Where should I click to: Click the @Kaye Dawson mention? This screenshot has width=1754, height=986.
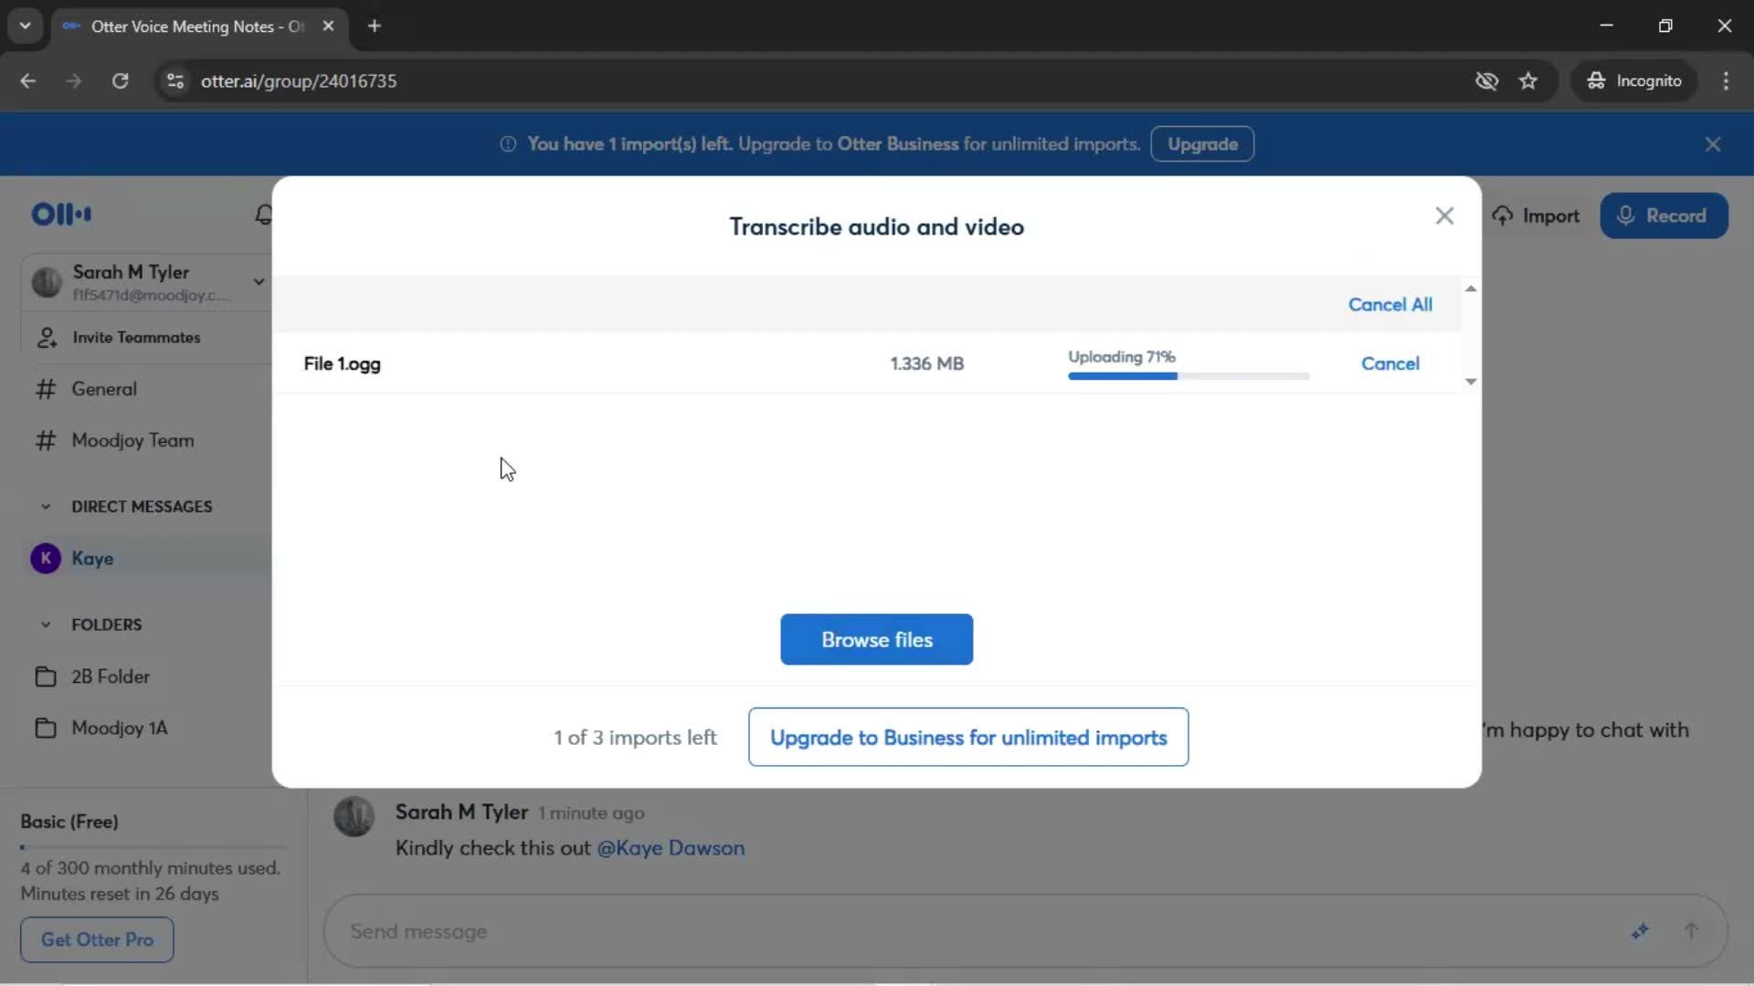coord(671,848)
